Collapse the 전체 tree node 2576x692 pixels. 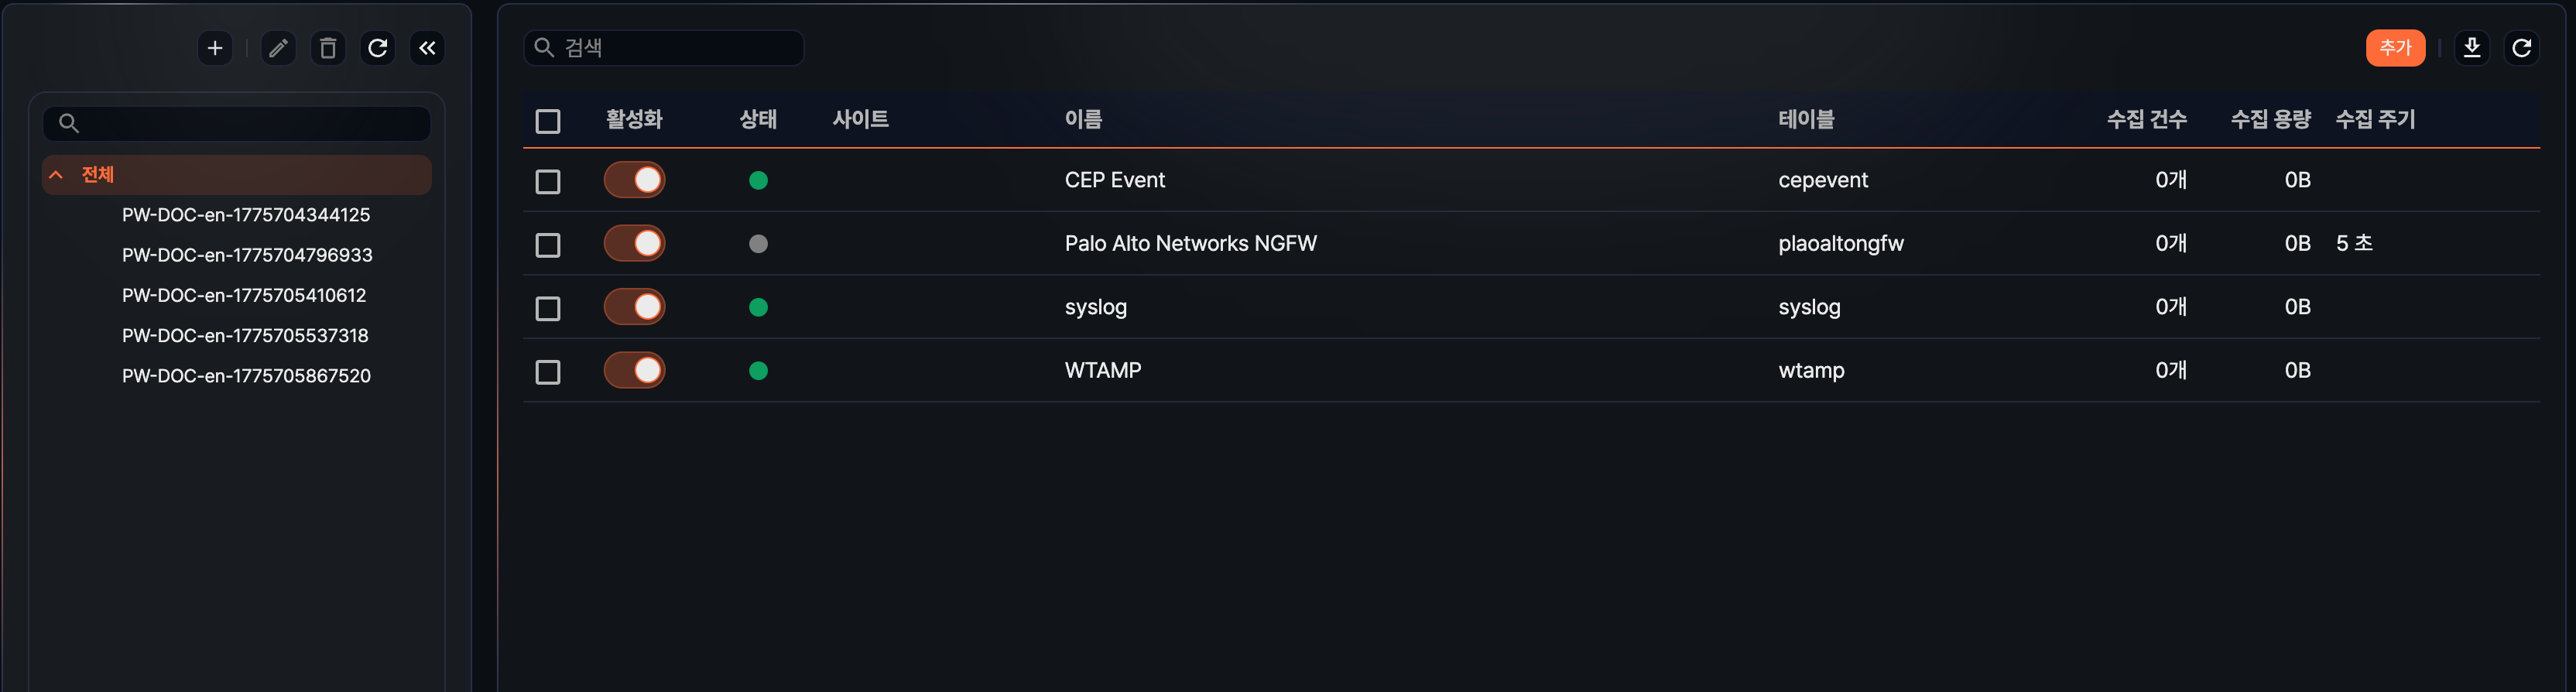tap(56, 175)
